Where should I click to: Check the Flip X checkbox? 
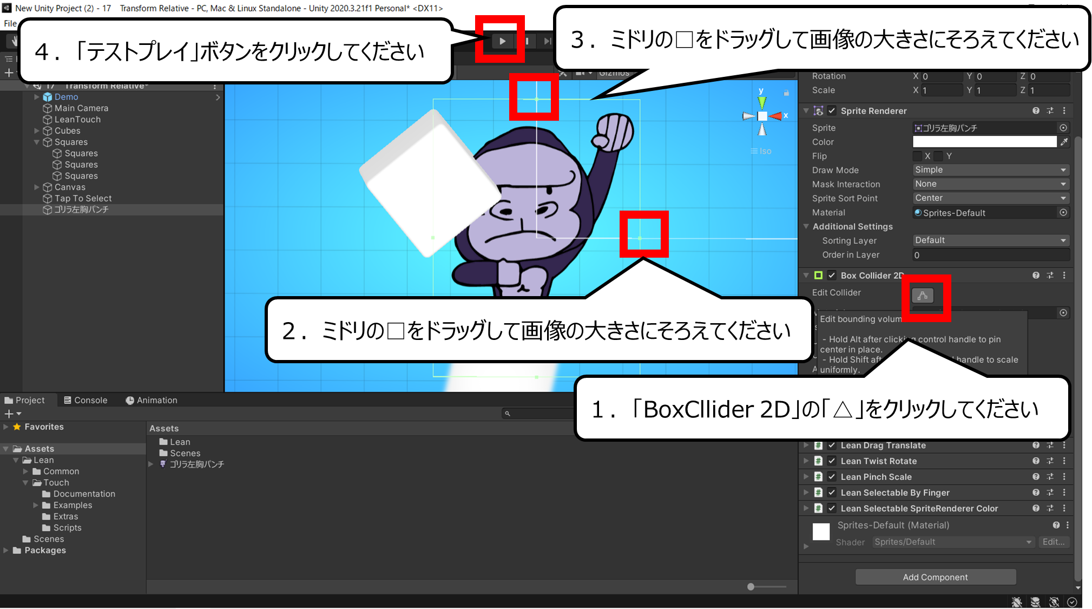pos(917,156)
